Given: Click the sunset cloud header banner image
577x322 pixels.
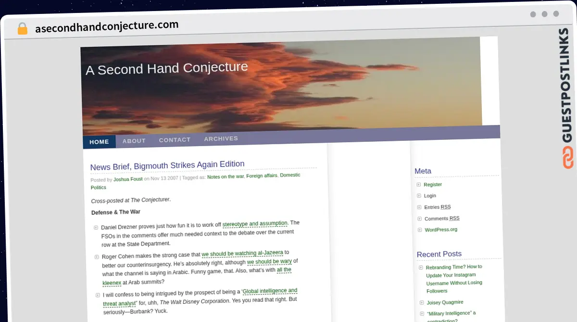Looking at the screenshot, I should 281,87.
